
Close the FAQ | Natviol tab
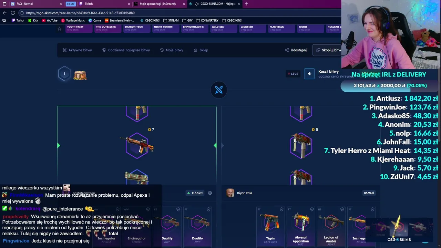click(x=61, y=4)
